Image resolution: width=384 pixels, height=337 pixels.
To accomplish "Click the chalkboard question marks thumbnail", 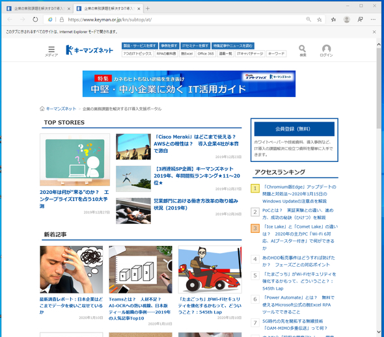I will pyautogui.click(x=75, y=159).
